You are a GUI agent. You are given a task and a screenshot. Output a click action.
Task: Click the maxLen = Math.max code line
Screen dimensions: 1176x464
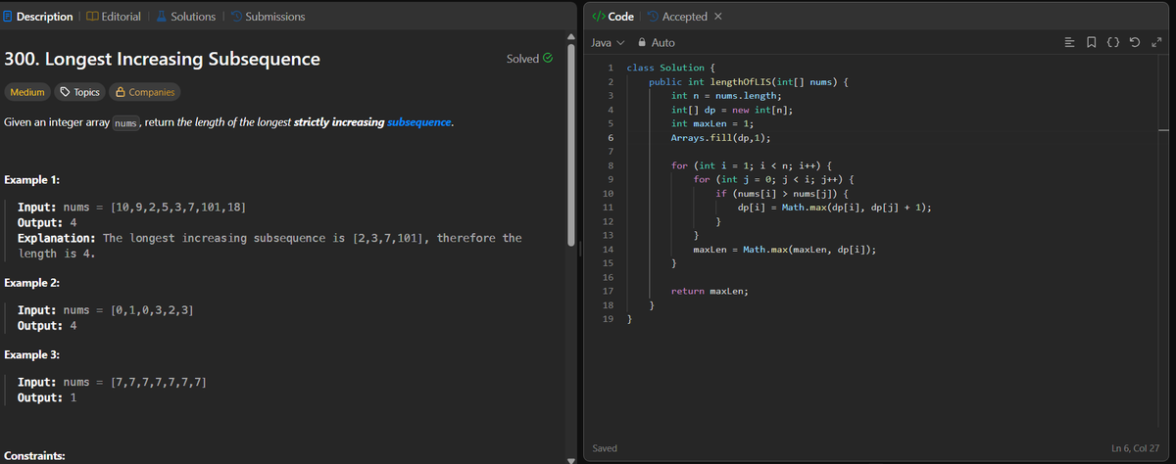785,250
